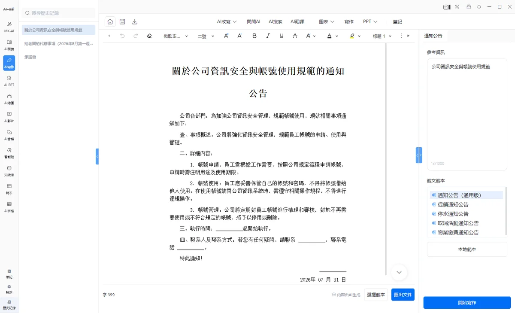Apply strikethrough formatting
Viewport: 515px width, 313px height.
tap(294, 36)
